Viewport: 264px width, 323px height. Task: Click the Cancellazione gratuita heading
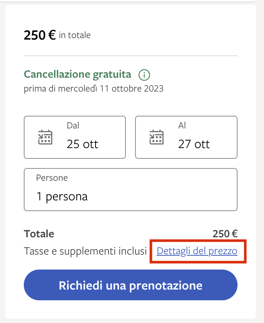(x=78, y=74)
